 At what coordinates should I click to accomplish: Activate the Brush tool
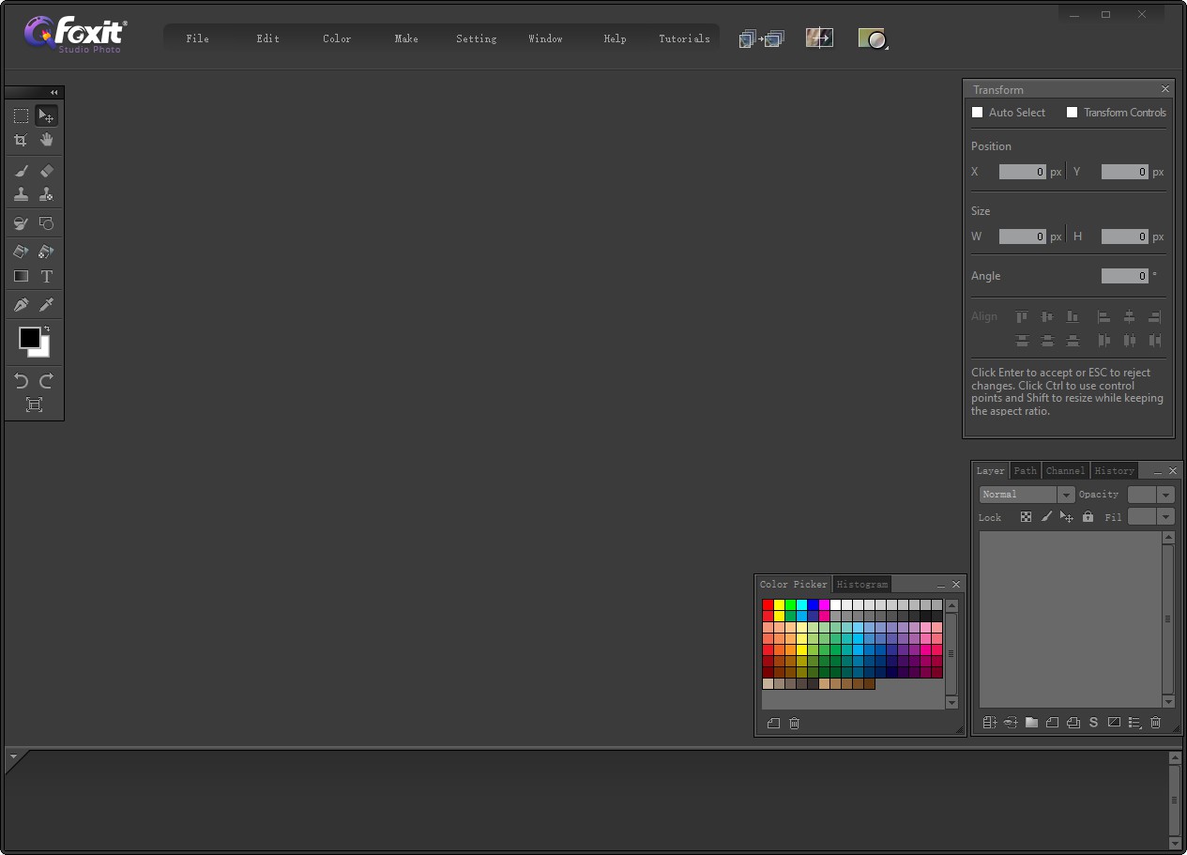click(x=20, y=170)
